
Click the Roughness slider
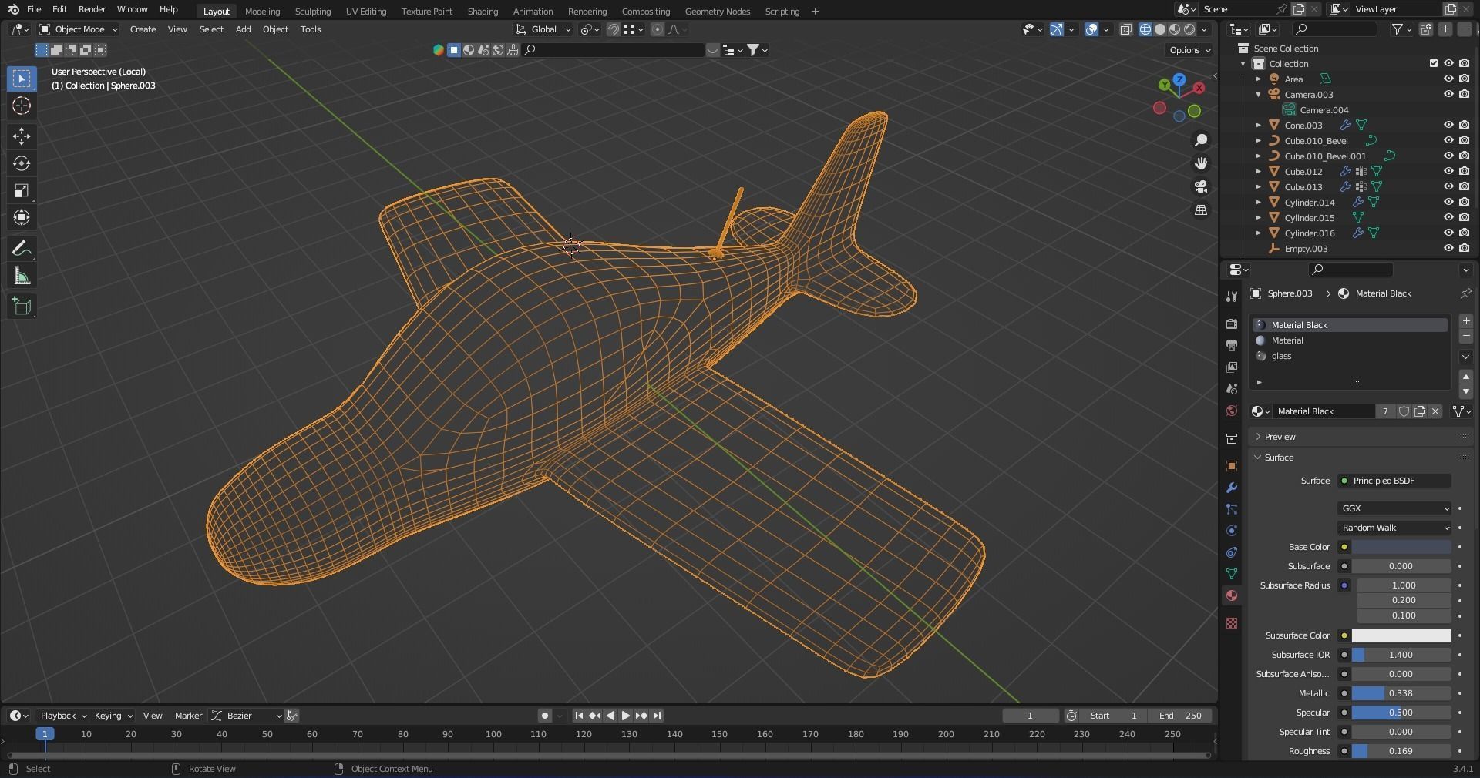click(1401, 751)
